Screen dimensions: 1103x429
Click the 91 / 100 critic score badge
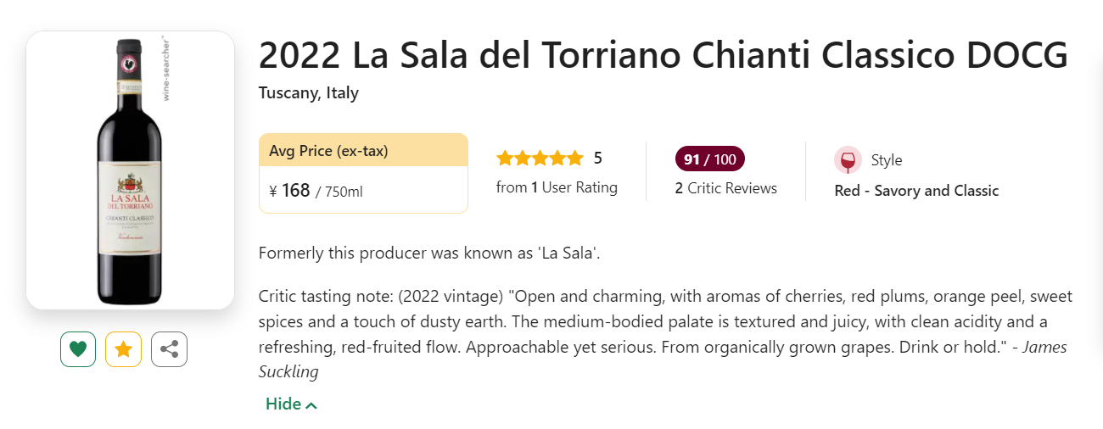coord(709,159)
